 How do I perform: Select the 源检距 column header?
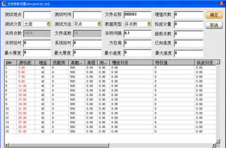pyautogui.click(x=26, y=63)
